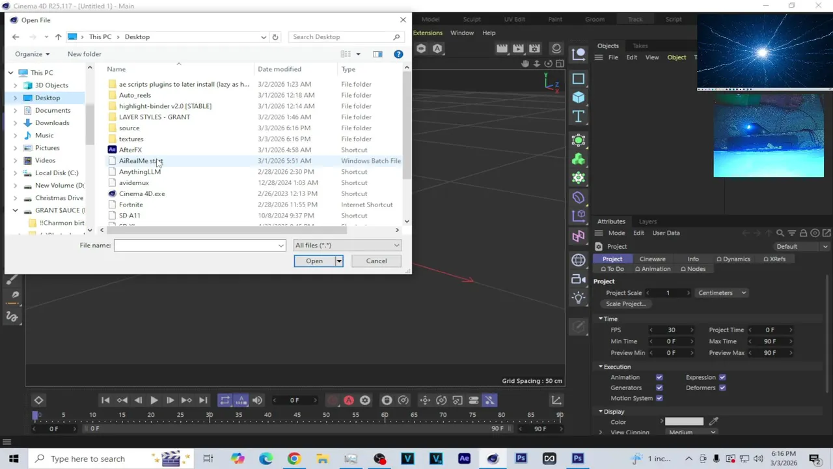This screenshot has height=469, width=833.
Task: Select the Text spline tool icon
Action: click(578, 117)
